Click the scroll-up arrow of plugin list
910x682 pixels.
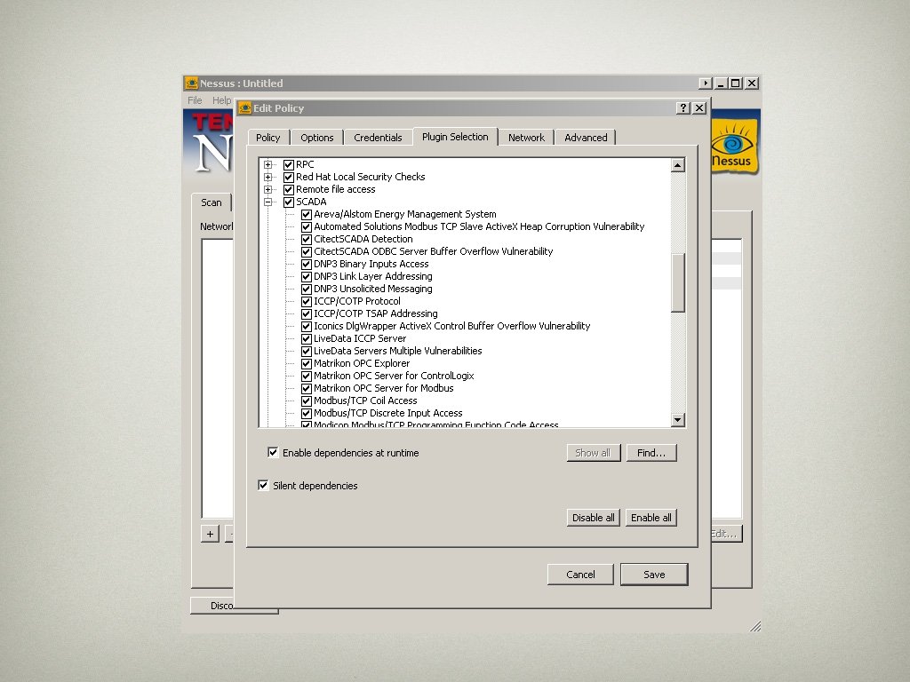(x=678, y=165)
